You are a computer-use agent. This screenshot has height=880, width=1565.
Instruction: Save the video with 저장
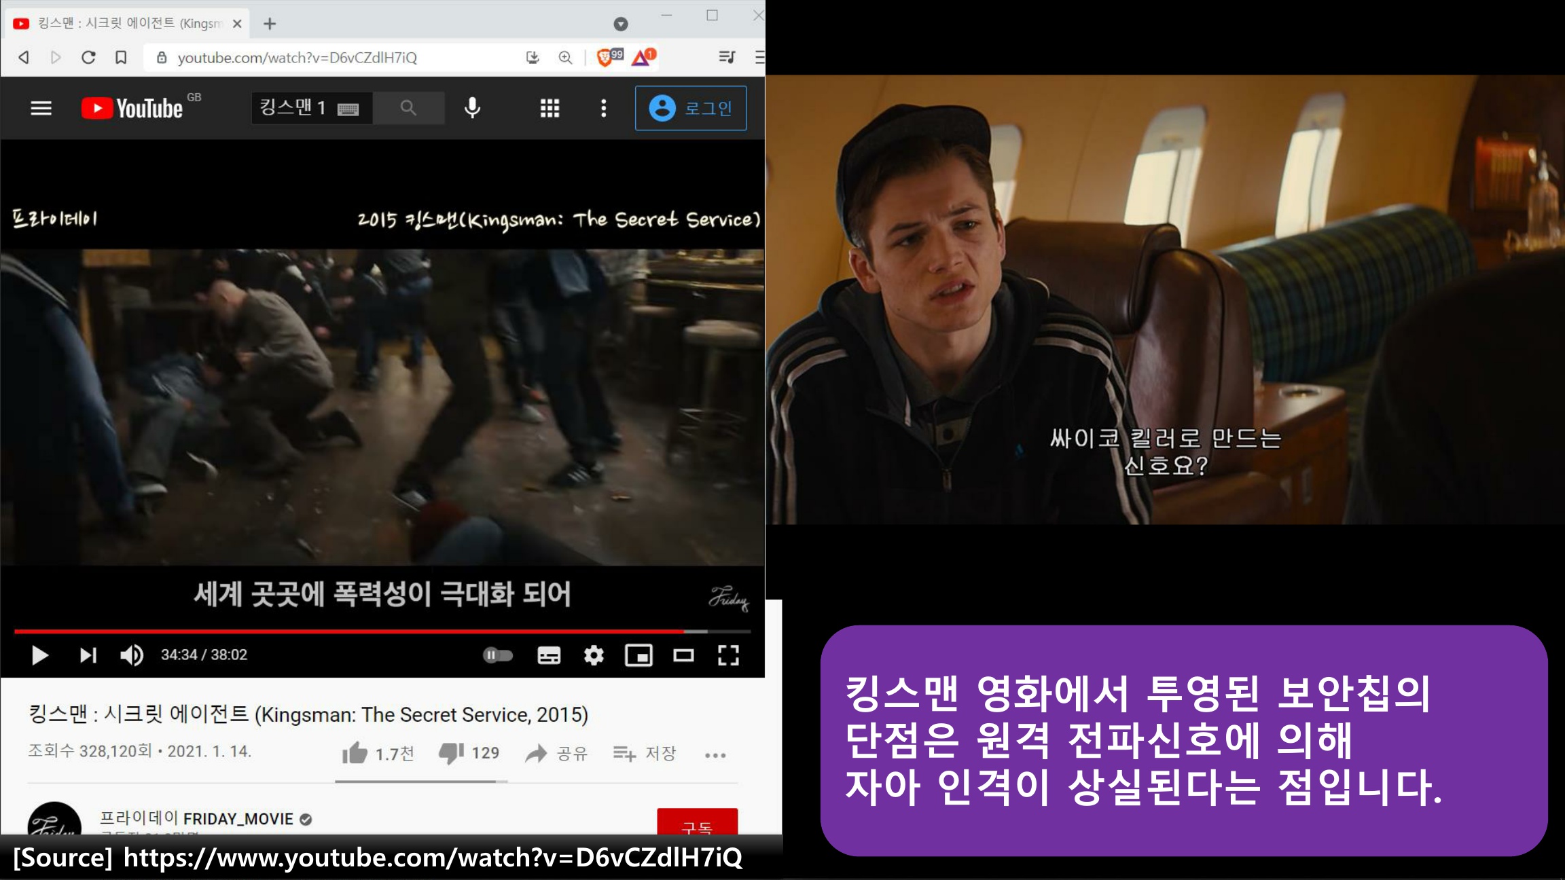[645, 753]
